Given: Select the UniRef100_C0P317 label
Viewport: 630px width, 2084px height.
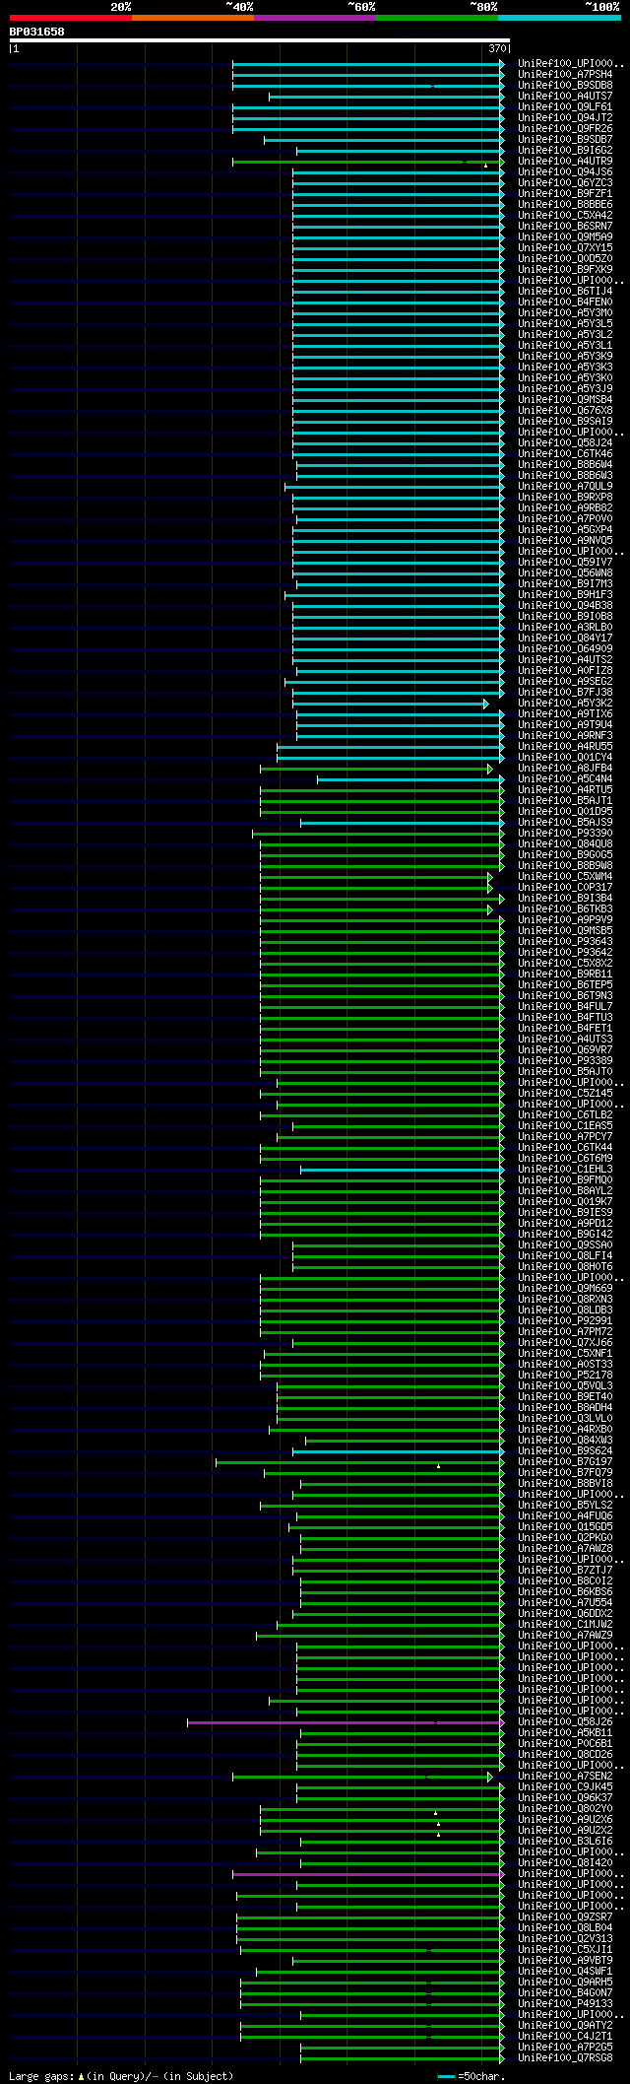Looking at the screenshot, I should coord(565,887).
